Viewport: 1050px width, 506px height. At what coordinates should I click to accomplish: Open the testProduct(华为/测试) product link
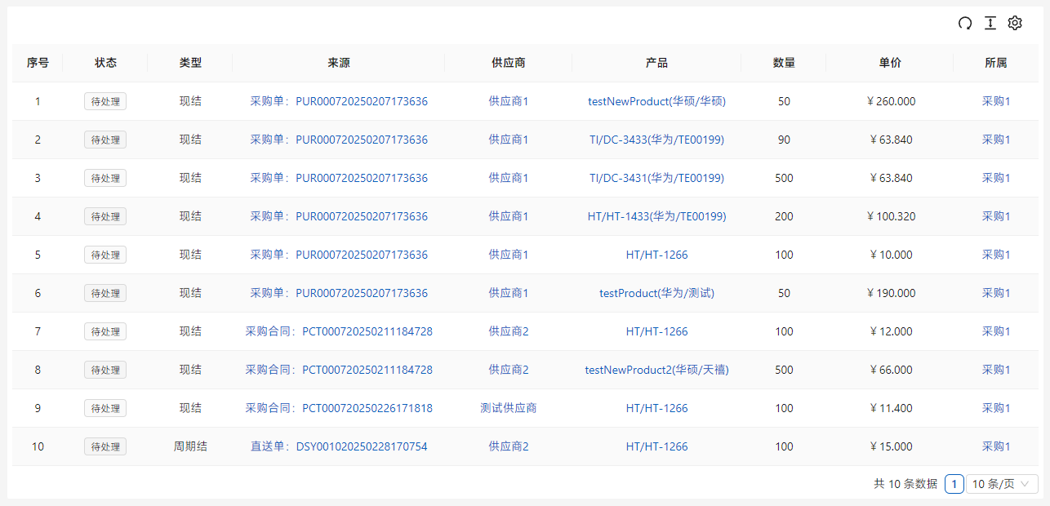(656, 294)
